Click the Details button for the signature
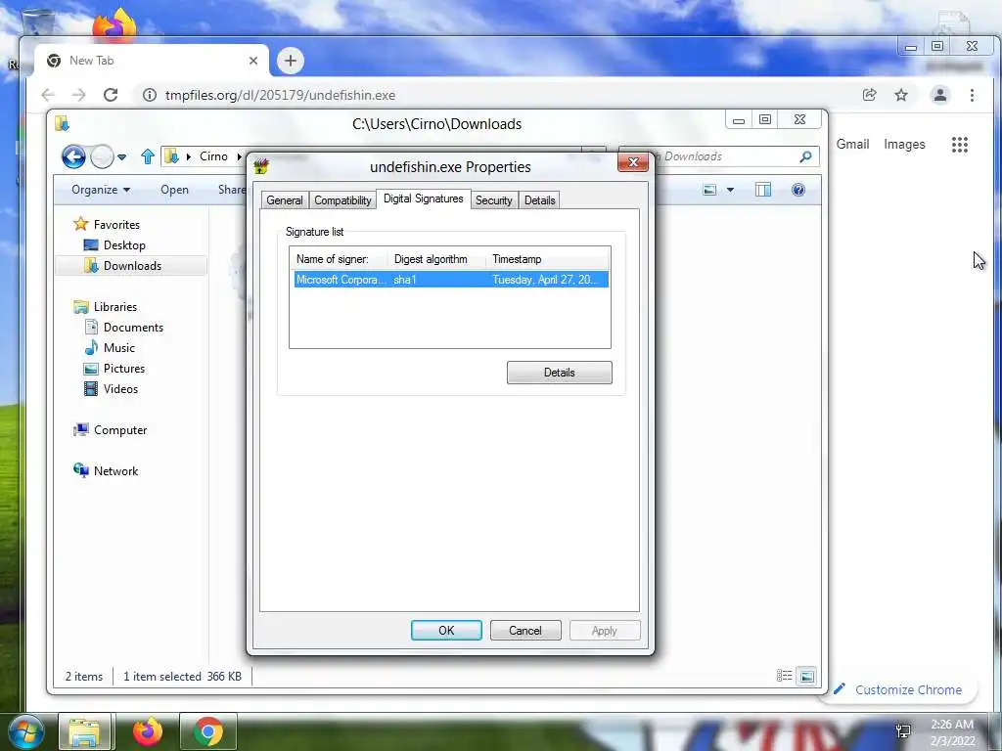 pos(559,373)
